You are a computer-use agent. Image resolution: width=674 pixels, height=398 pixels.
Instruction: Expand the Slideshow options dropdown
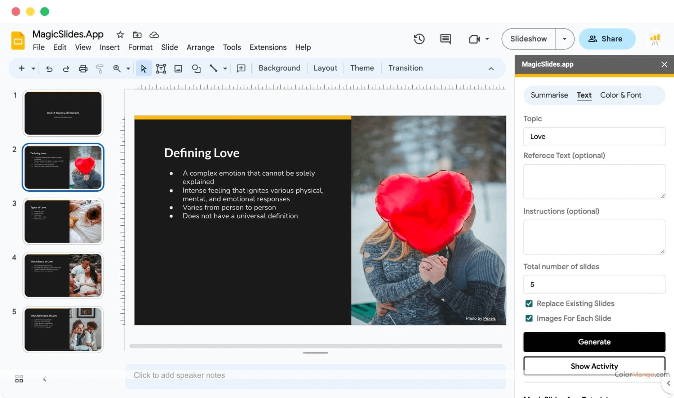pyautogui.click(x=564, y=39)
